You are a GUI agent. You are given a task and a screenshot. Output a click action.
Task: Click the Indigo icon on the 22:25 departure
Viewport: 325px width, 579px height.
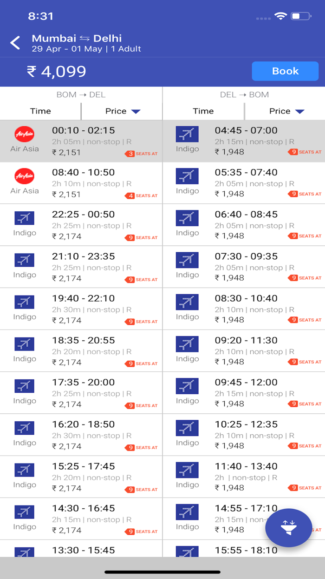point(24,218)
